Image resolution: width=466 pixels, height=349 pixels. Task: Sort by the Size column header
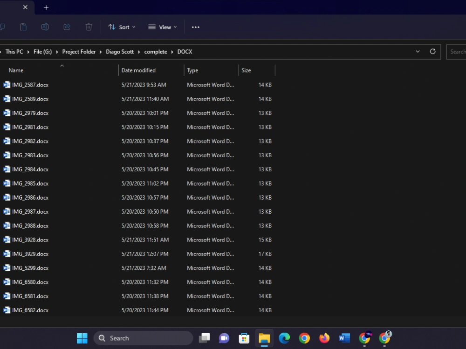click(x=246, y=70)
